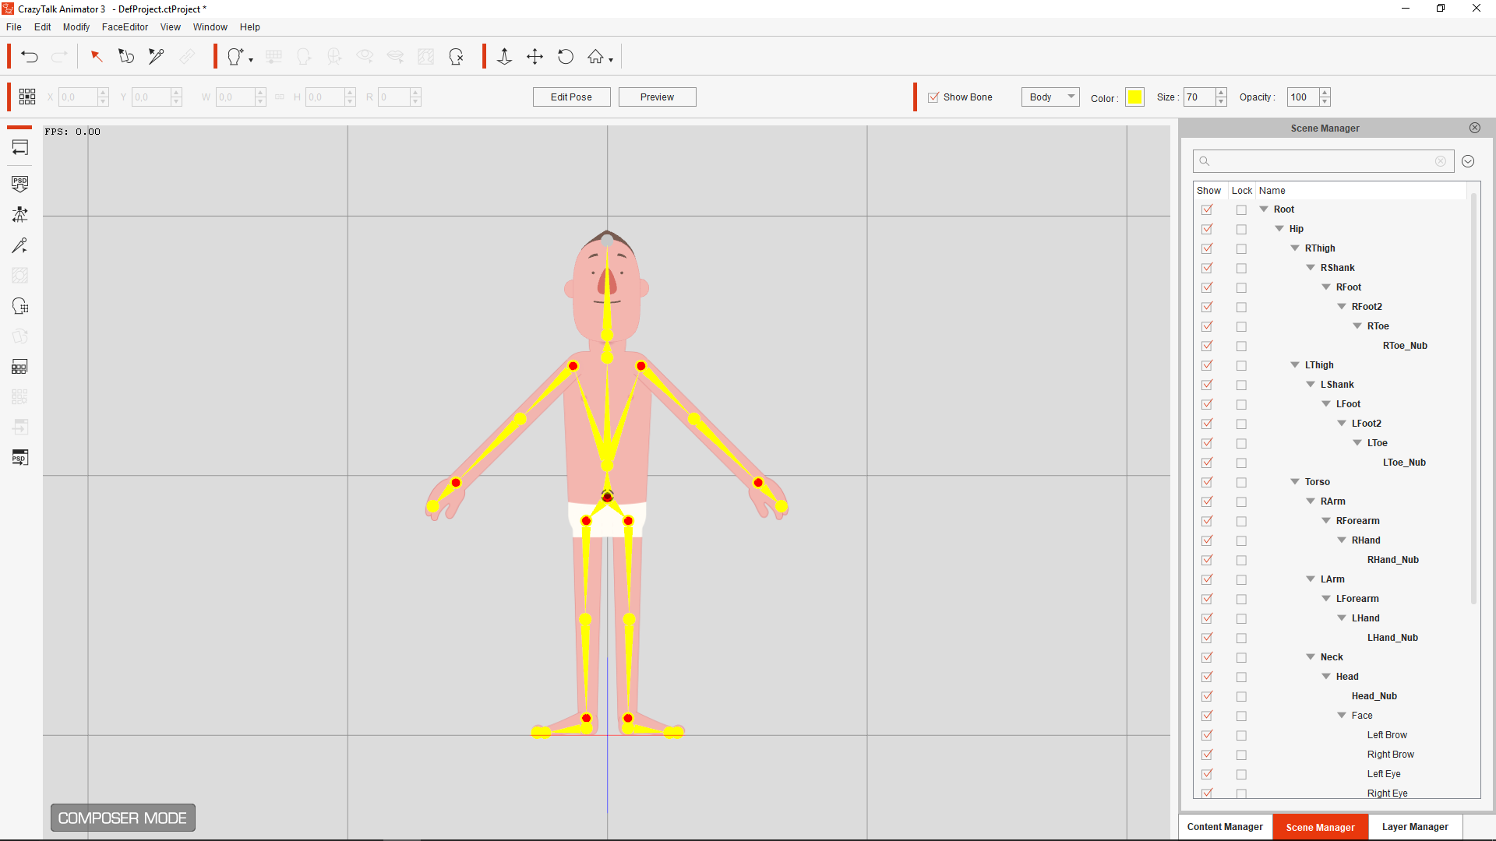Toggle Lock checkbox for Head row
1496x841 pixels.
(1241, 677)
